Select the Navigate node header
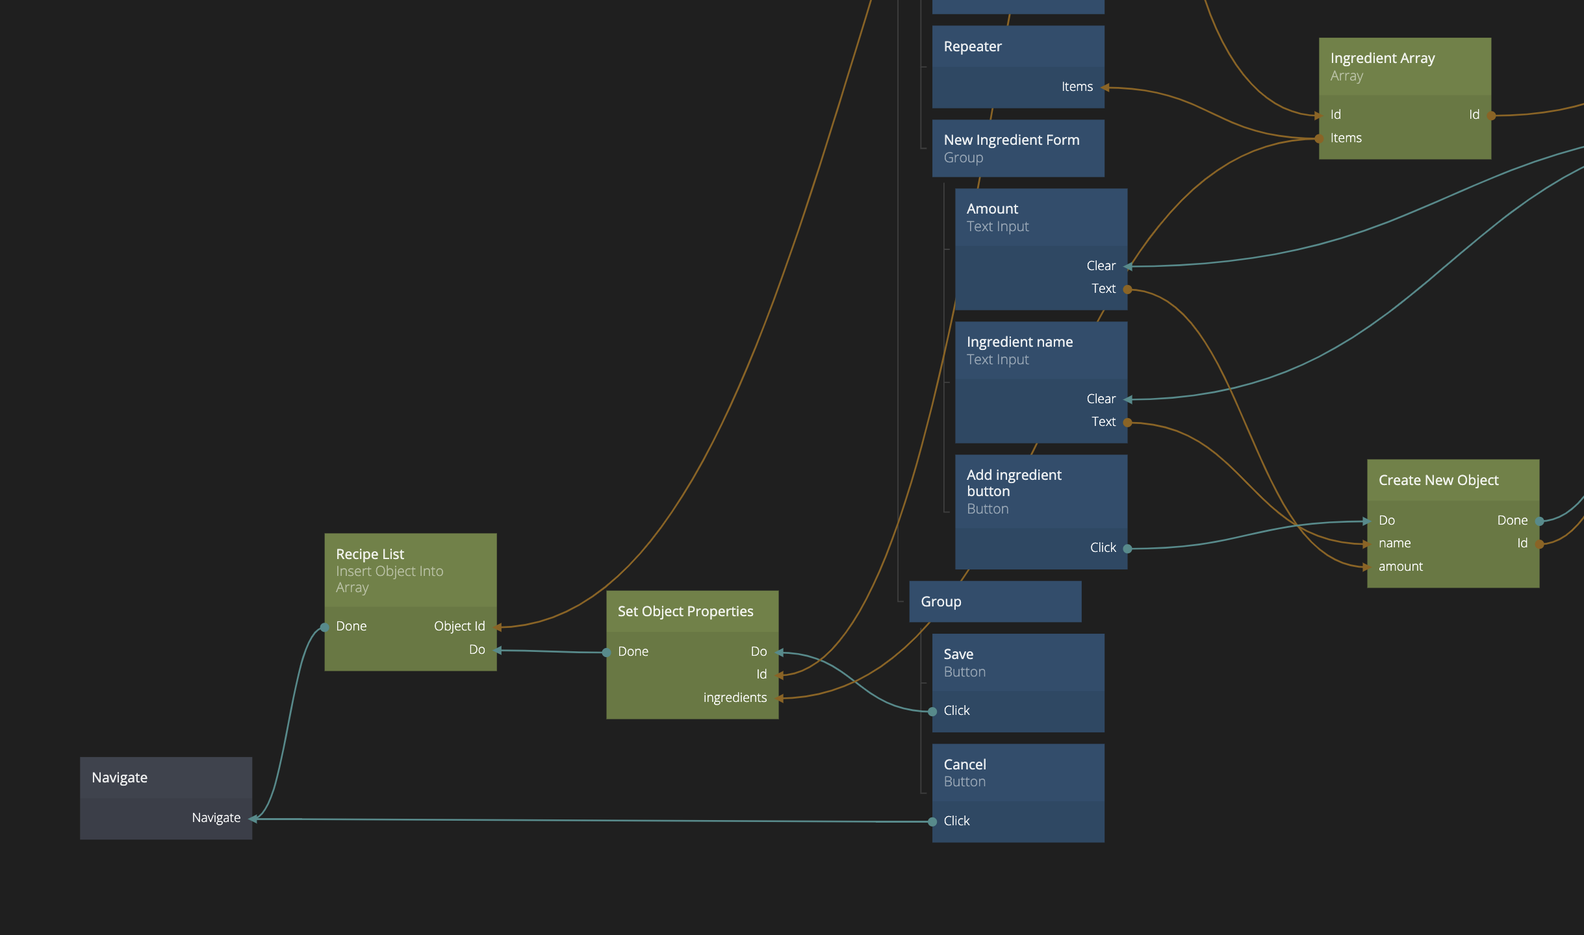This screenshot has width=1584, height=935. [x=166, y=777]
